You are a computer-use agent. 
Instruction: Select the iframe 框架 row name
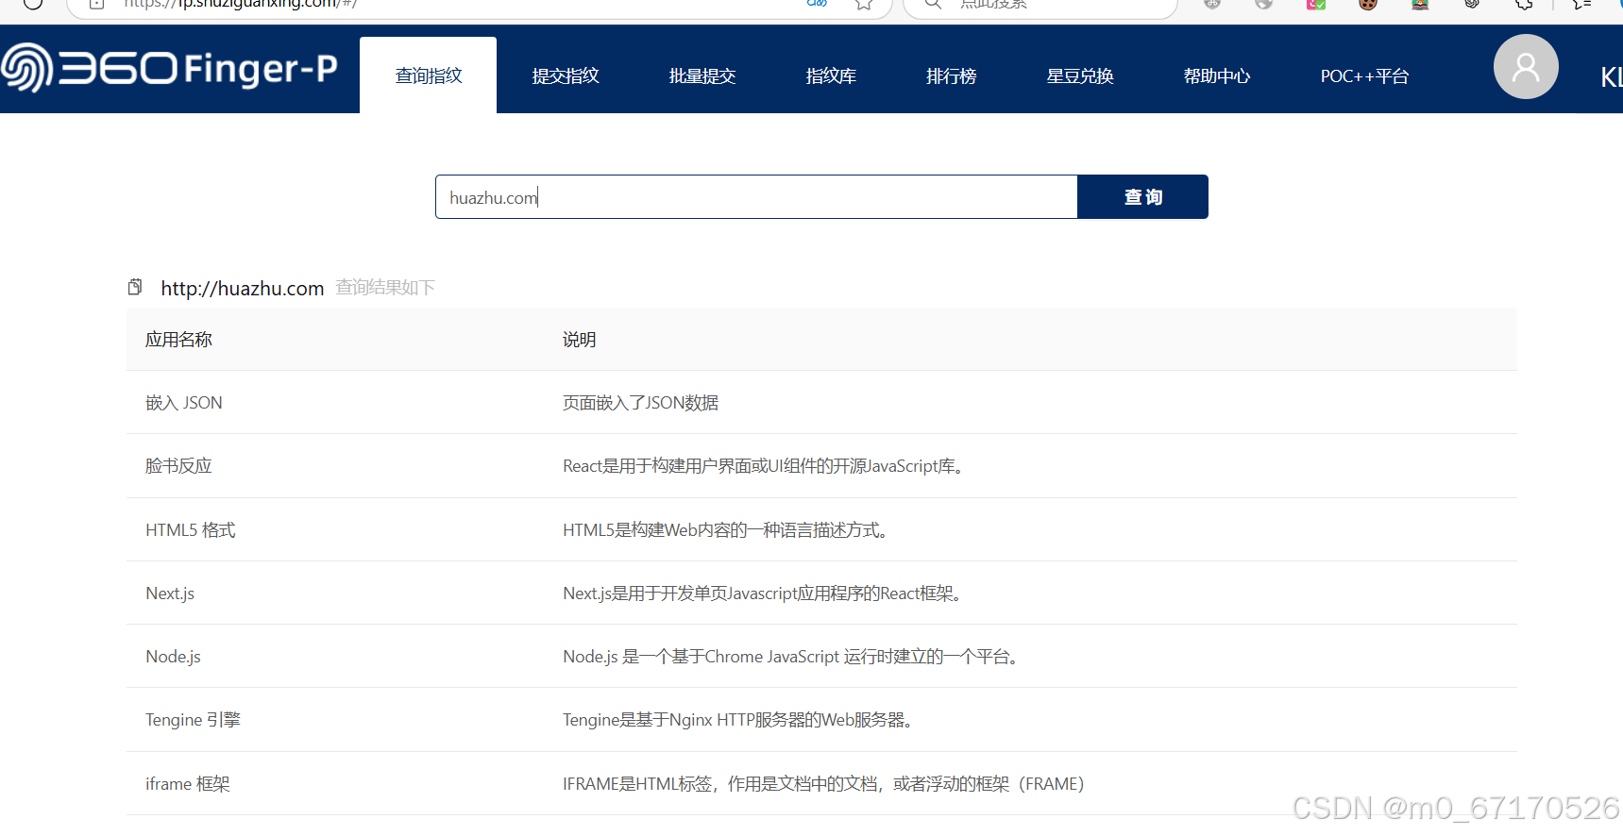pyautogui.click(x=188, y=784)
